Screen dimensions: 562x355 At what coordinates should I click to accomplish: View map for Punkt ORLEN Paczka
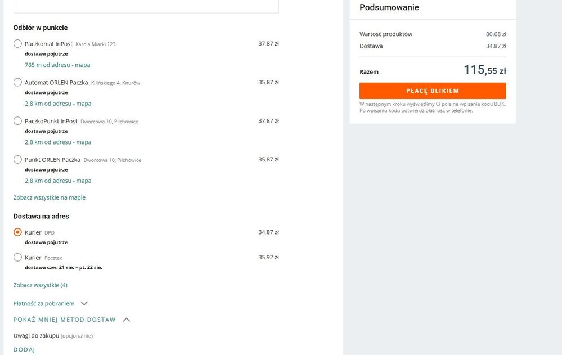[x=58, y=181]
